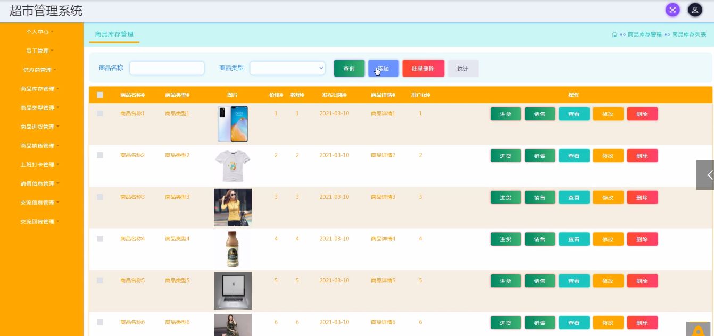Click 查看 for 商品名称2

[x=574, y=156]
